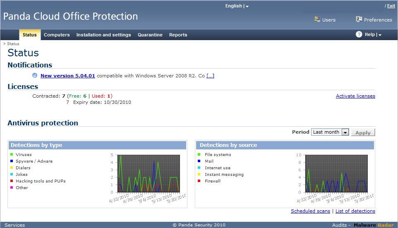Open New version 5.04.01 notification link
Screen dimensions: 398x228
pos(67,76)
